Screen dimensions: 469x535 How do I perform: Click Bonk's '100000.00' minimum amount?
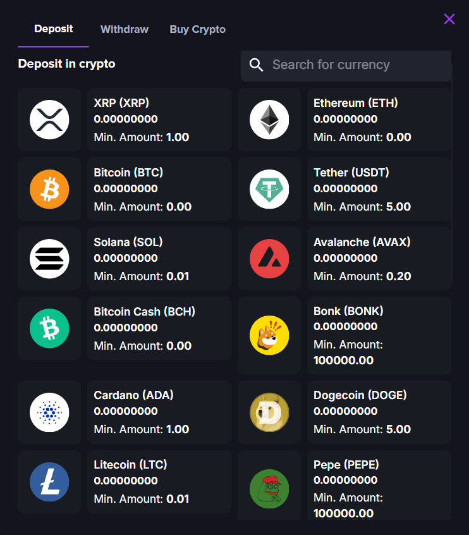point(343,360)
